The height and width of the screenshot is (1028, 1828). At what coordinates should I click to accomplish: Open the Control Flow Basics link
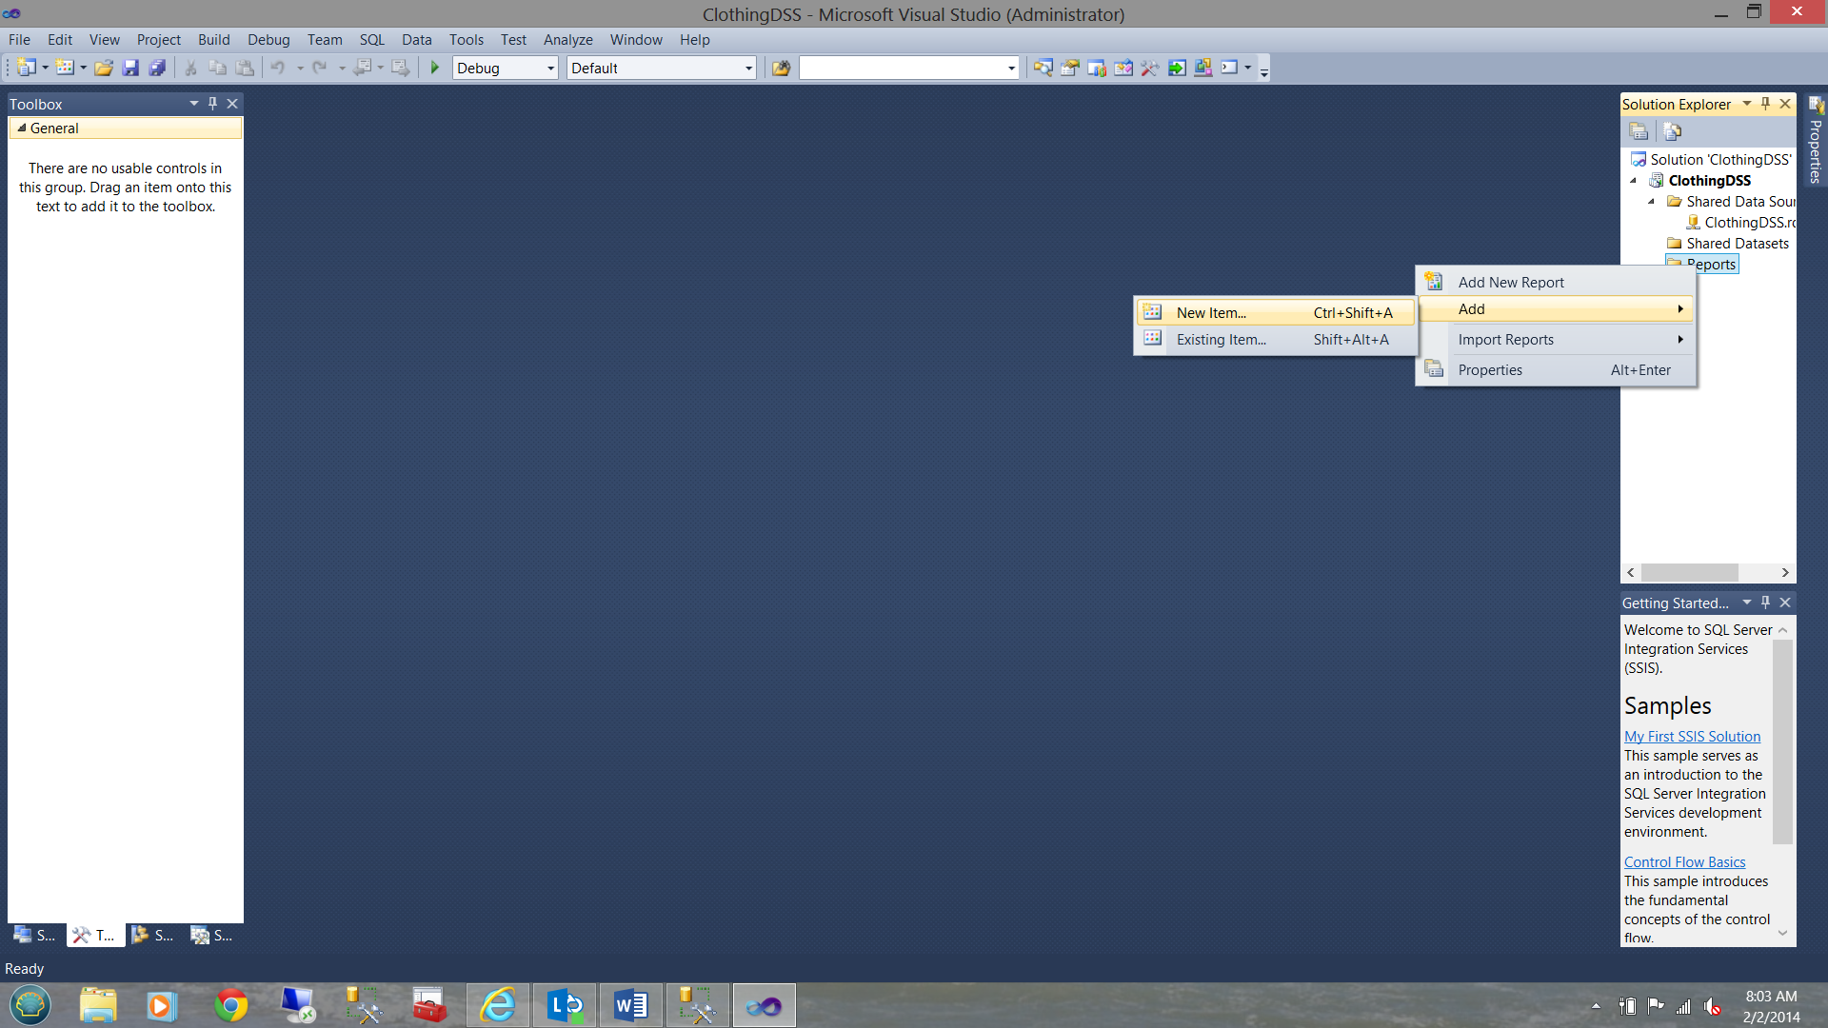[1684, 861]
